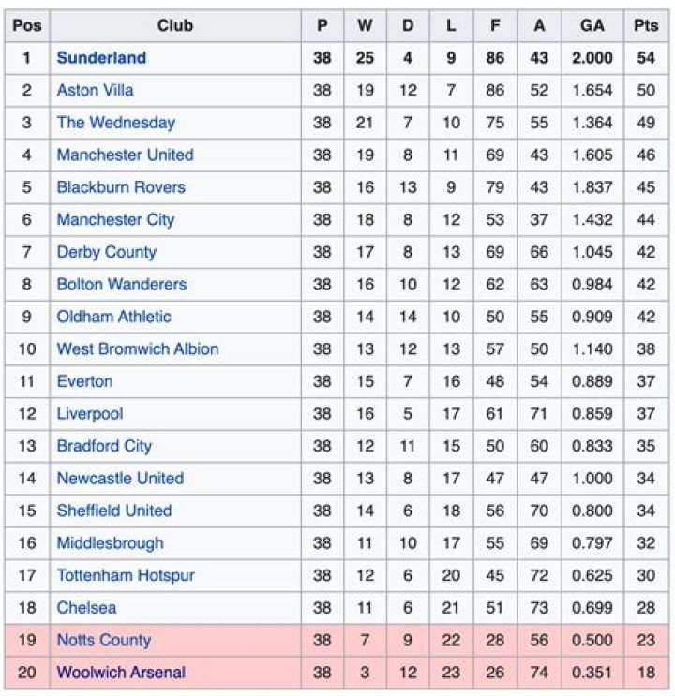Click the Aston Villa link
Viewport: 675px width, 696px height.
(95, 90)
